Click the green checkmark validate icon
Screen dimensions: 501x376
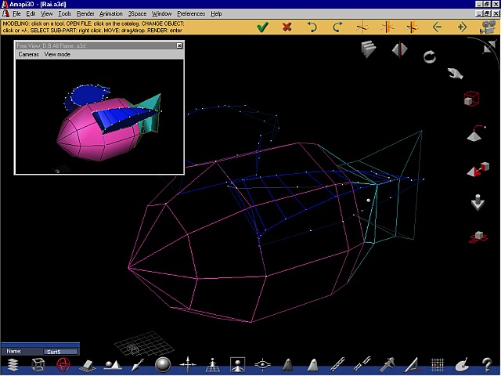262,27
